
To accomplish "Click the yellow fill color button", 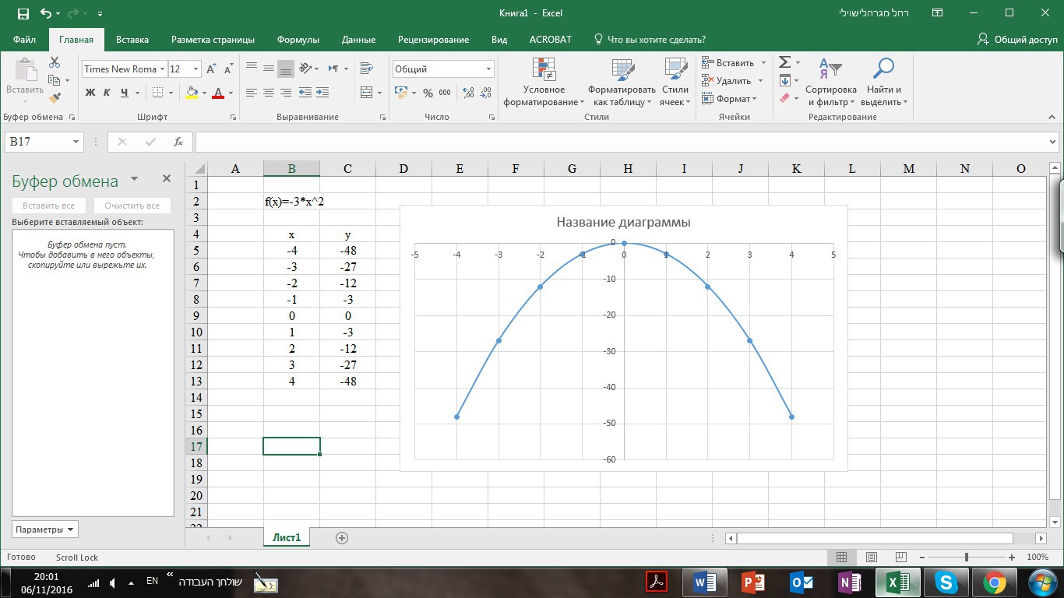I will click(192, 93).
